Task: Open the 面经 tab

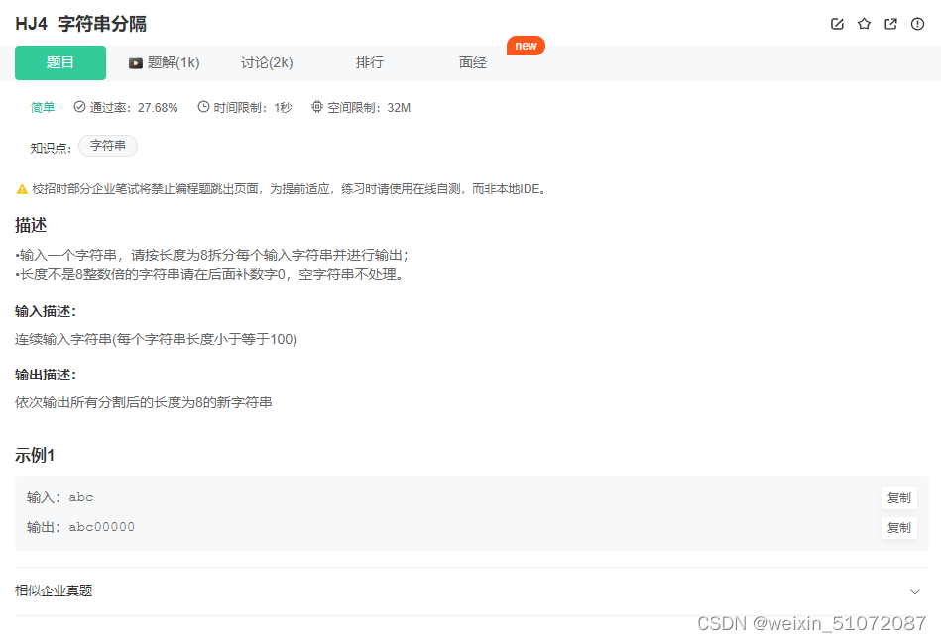Action: pos(472,62)
